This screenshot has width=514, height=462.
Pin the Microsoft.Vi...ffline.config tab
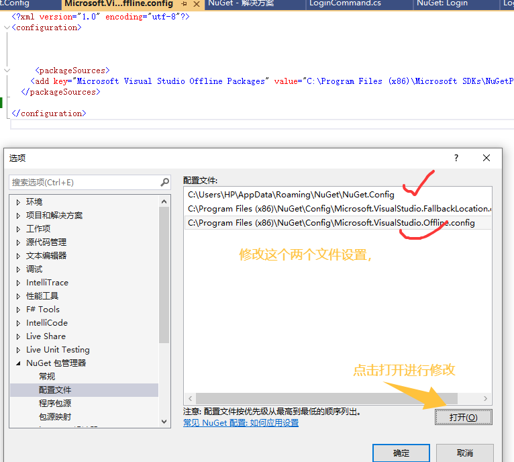coord(185,4)
